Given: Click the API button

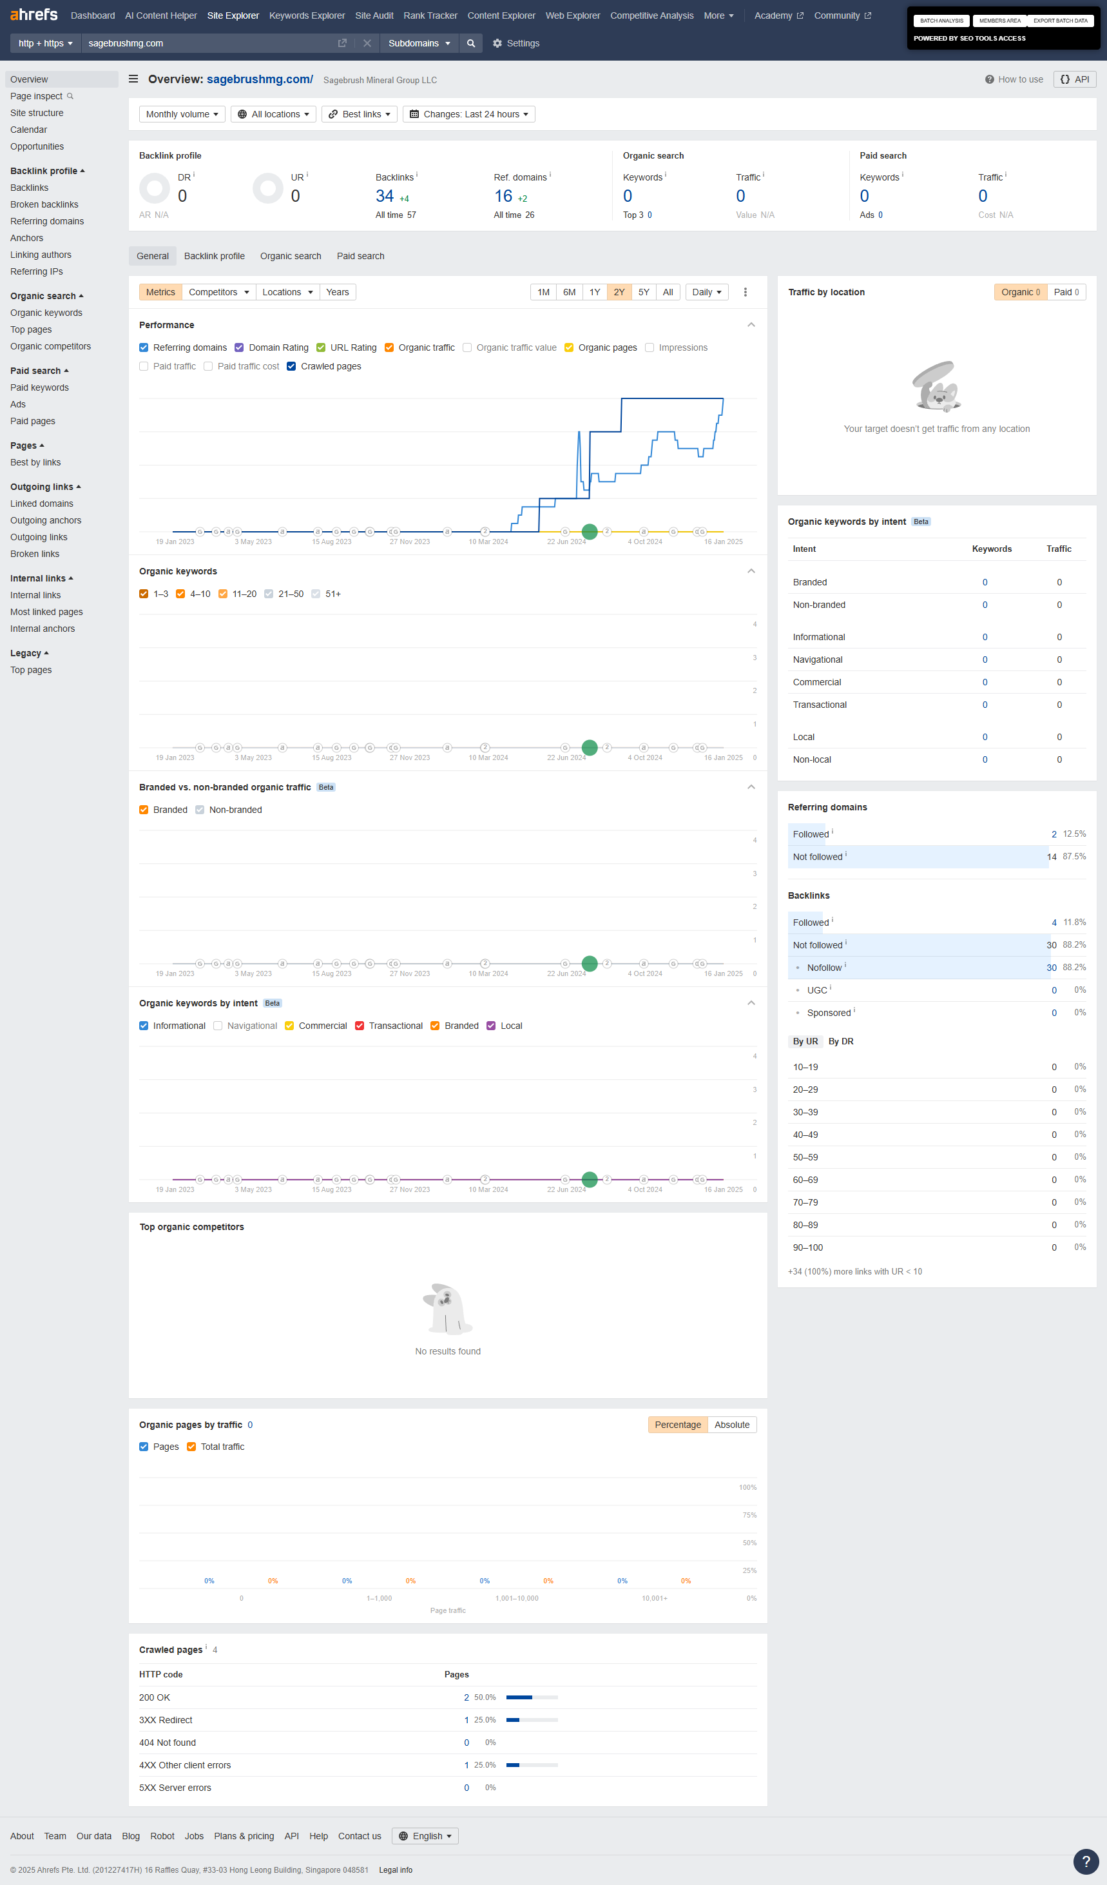Looking at the screenshot, I should point(1074,79).
